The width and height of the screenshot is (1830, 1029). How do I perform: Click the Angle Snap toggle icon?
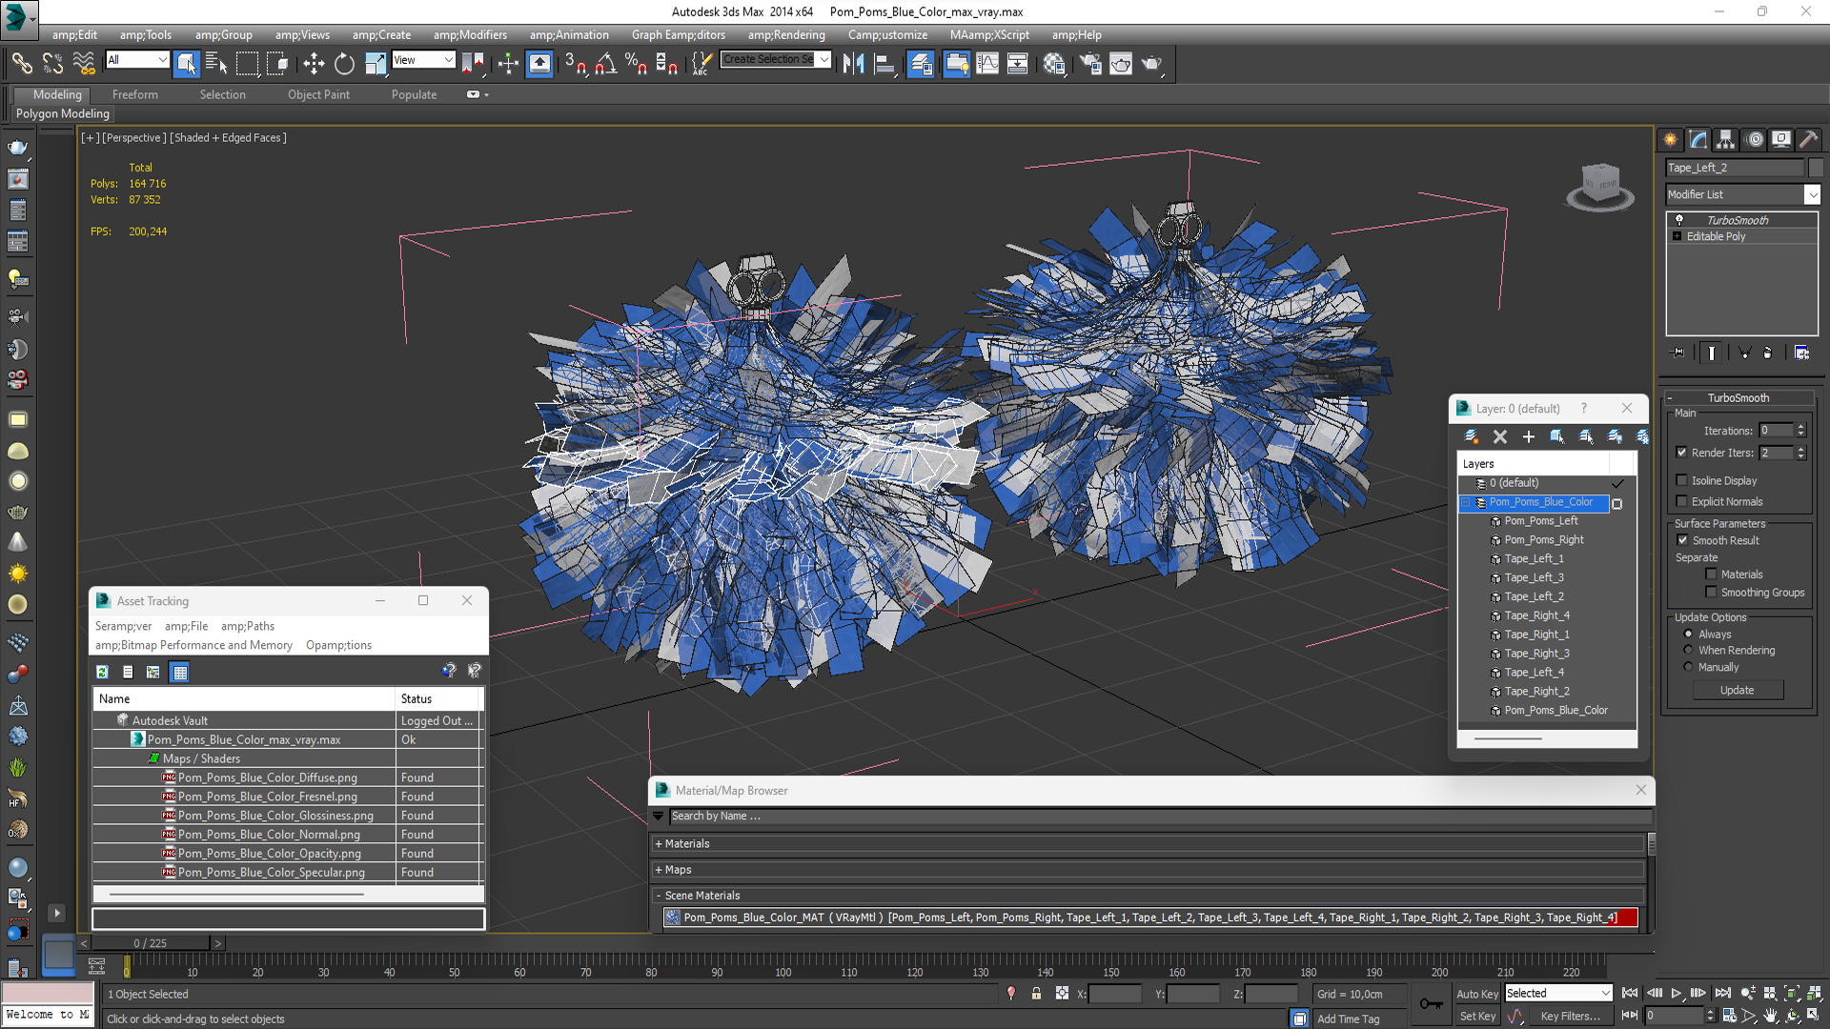click(x=605, y=64)
